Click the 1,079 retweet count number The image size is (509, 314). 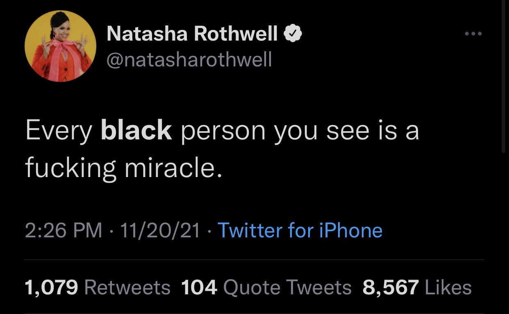click(x=52, y=287)
